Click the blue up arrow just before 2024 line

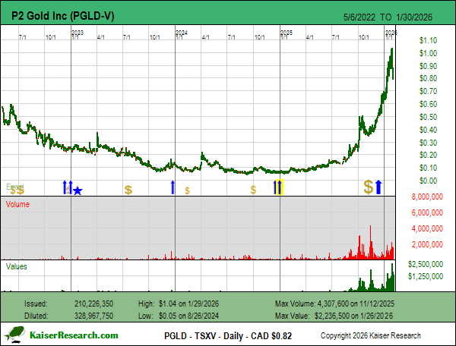[x=173, y=187]
